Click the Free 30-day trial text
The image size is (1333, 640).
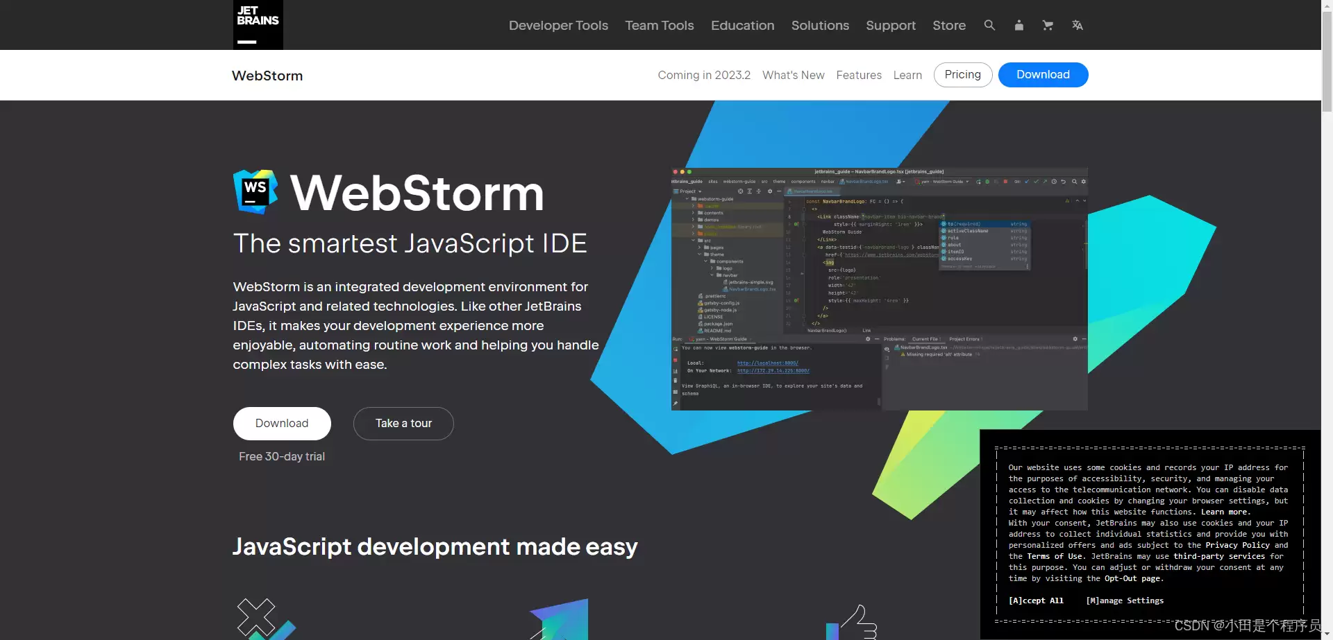(x=282, y=456)
